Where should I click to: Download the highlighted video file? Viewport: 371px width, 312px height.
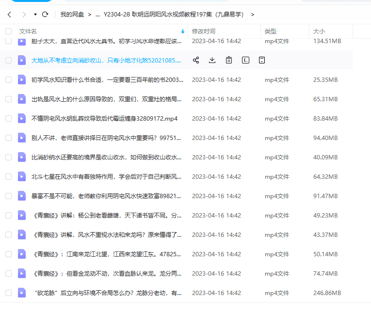coord(212,60)
